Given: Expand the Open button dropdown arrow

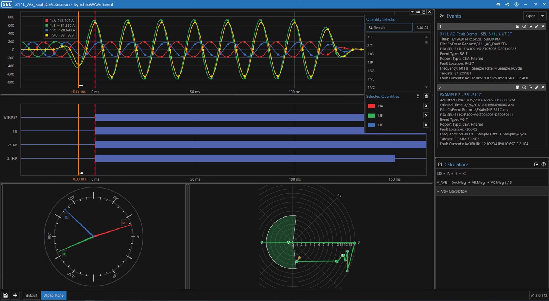Looking at the screenshot, I should pos(542,16).
